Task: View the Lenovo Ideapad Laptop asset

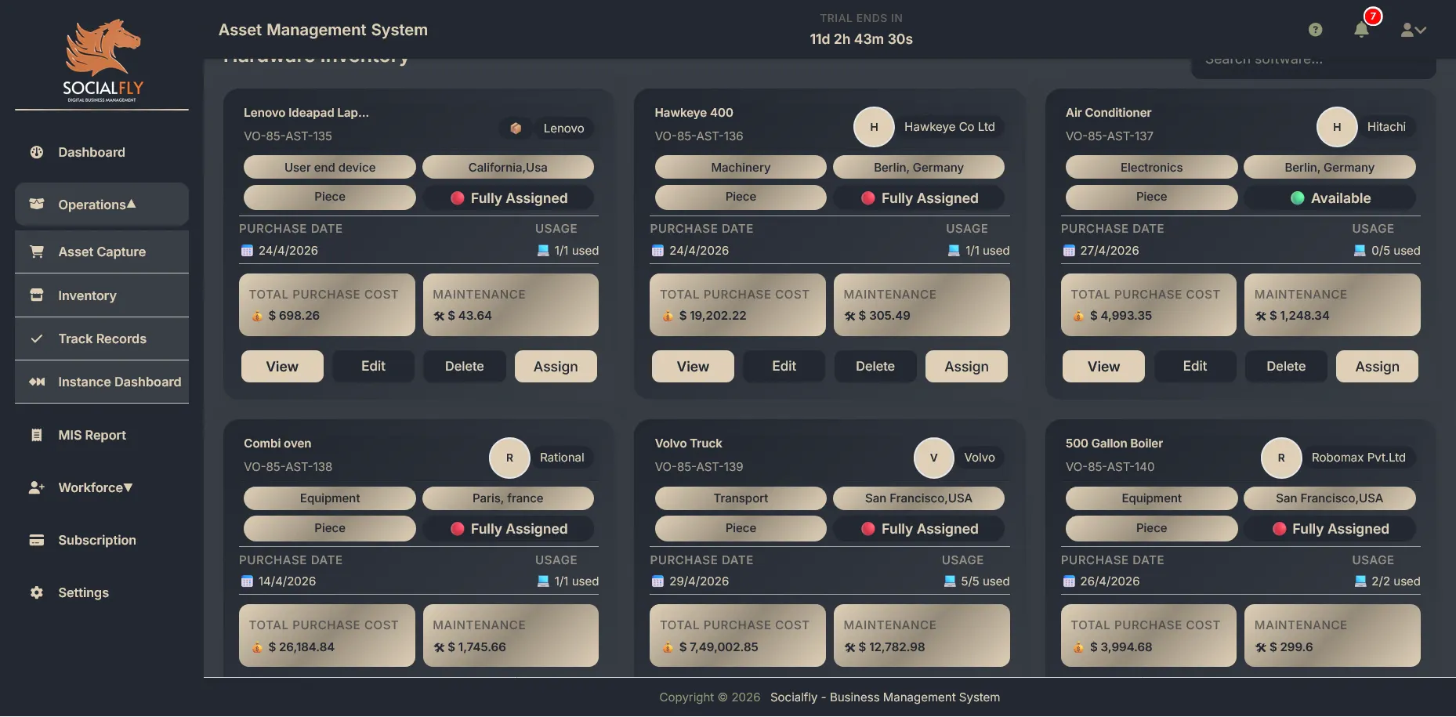Action: tap(282, 366)
